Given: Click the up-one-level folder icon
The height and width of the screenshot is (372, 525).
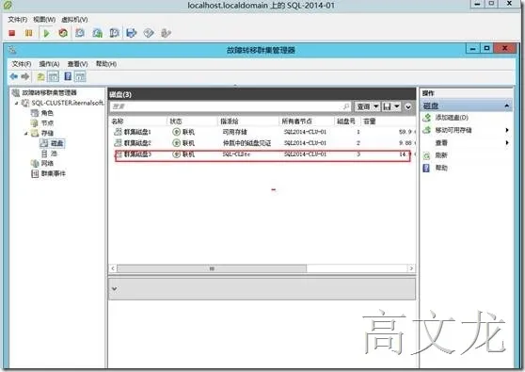Looking at the screenshot, I should (40, 76).
